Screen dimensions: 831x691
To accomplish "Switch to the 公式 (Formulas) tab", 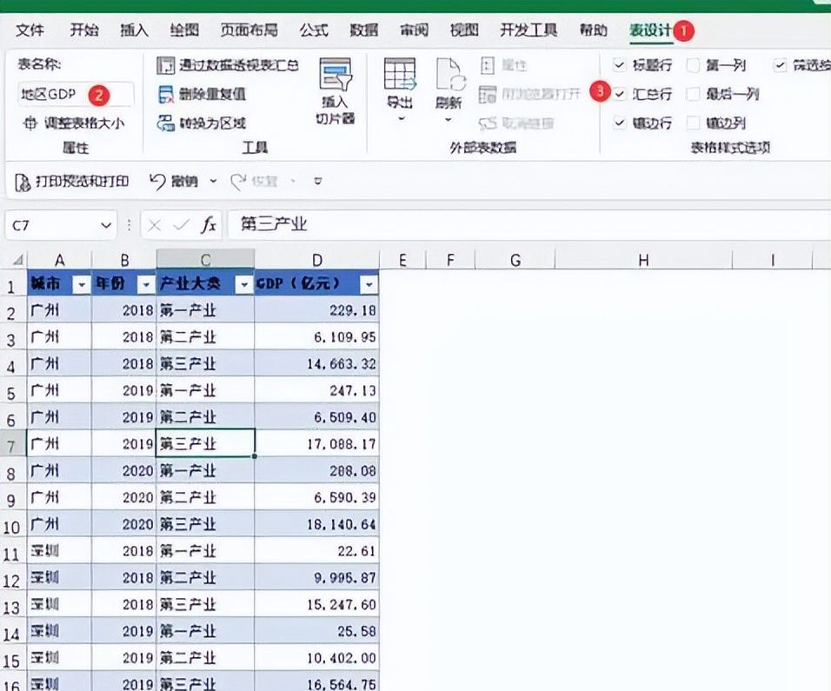I will coord(314,30).
